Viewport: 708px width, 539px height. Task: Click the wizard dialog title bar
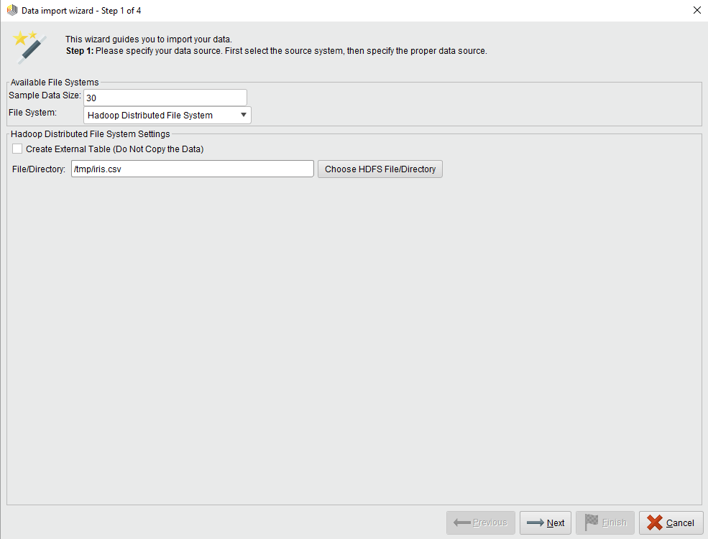click(359, 10)
